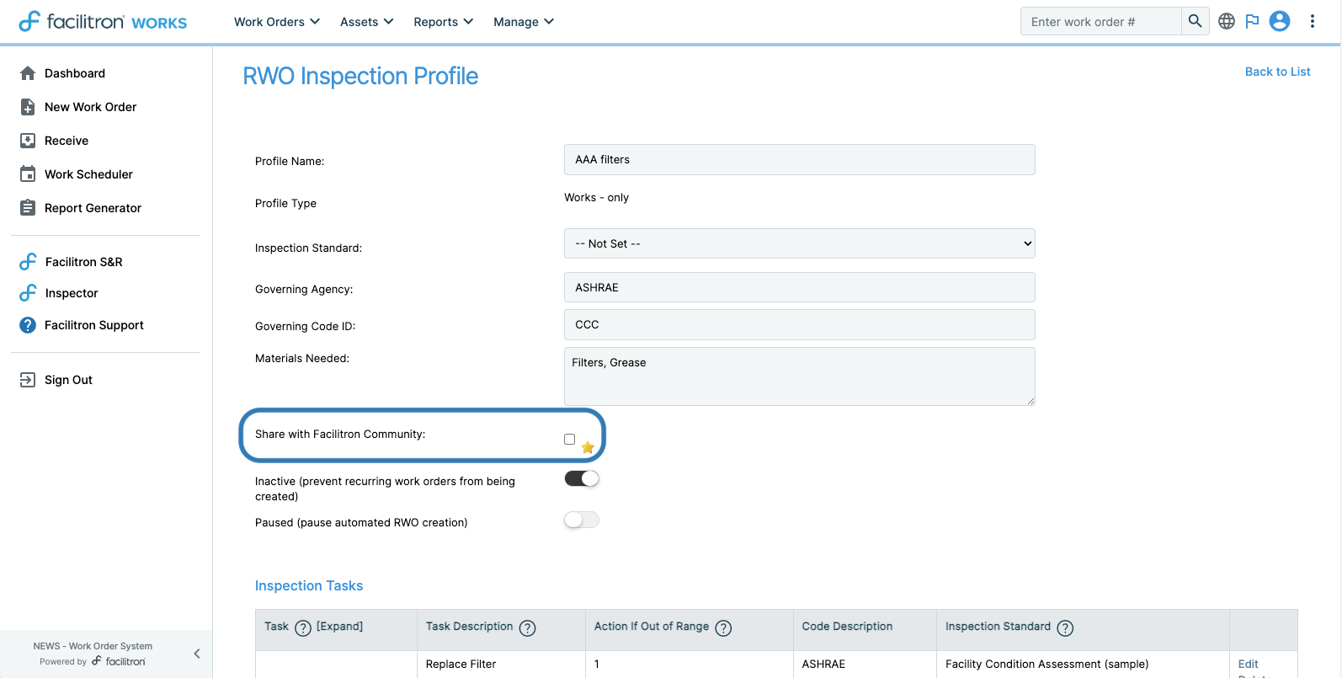Click help icon beside Task Description
This screenshot has height=678, width=1342.
point(528,628)
